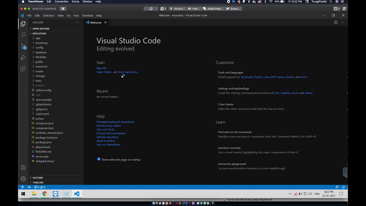The height and width of the screenshot is (206, 366).
Task: Open the Windows Action Center notification icon
Action: coord(341,194)
